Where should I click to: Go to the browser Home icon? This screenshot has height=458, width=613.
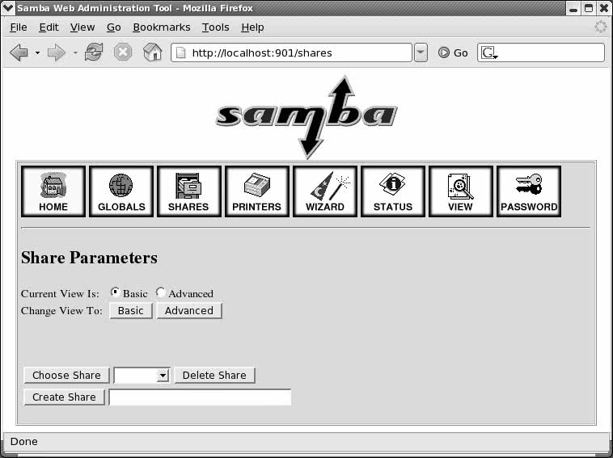coord(153,52)
